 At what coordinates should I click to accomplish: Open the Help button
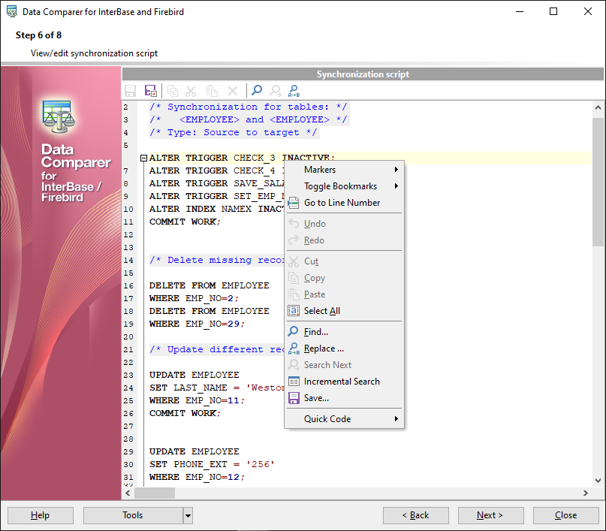coord(41,515)
